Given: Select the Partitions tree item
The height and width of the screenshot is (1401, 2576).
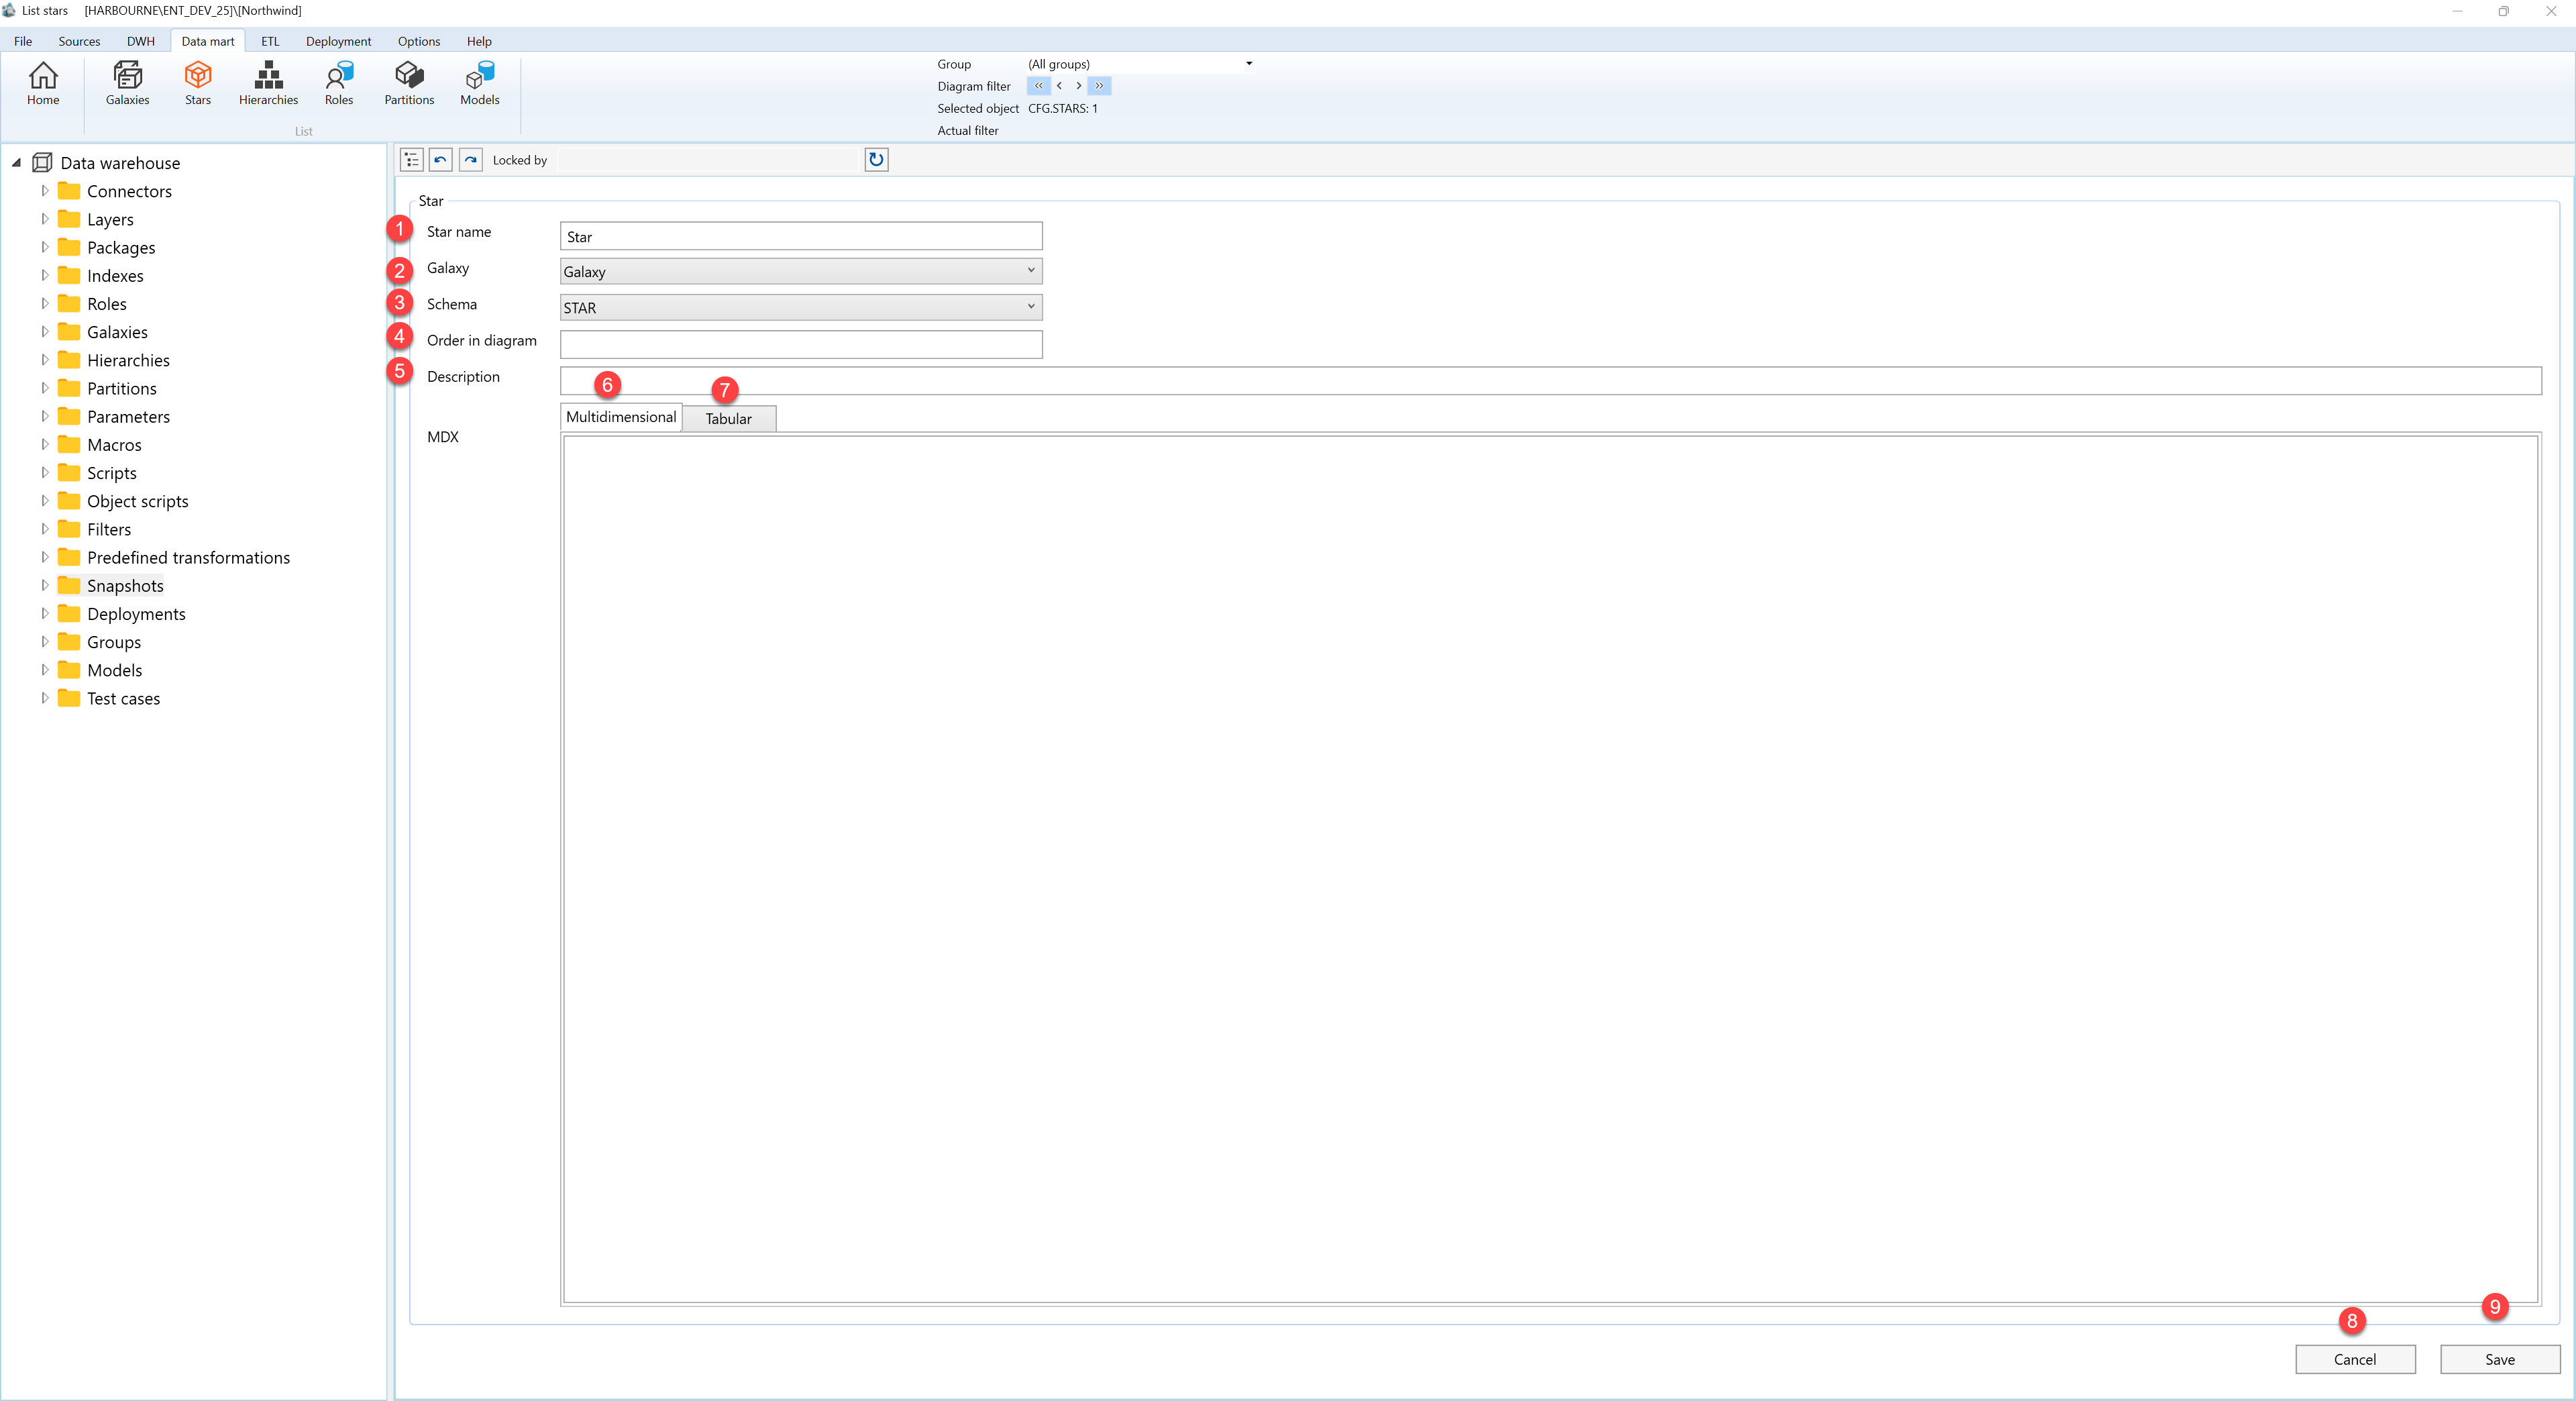Looking at the screenshot, I should coord(121,388).
